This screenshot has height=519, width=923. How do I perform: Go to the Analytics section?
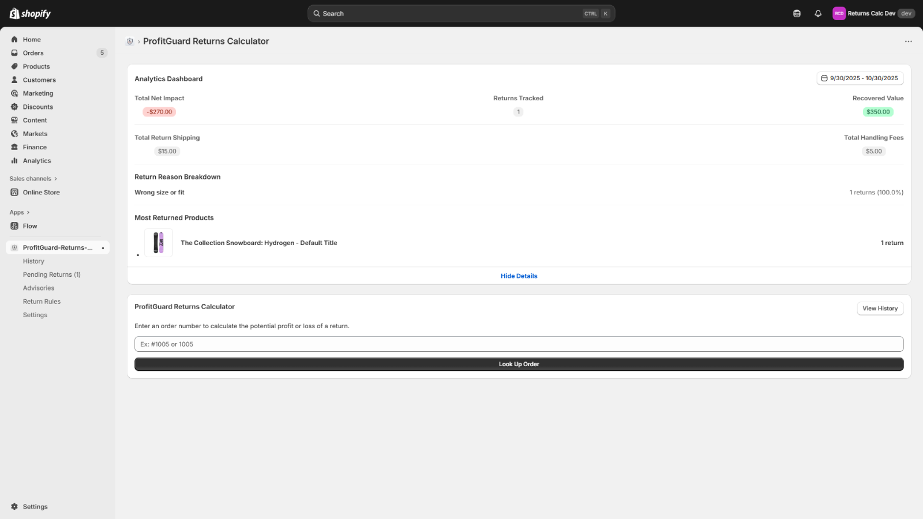pos(36,160)
